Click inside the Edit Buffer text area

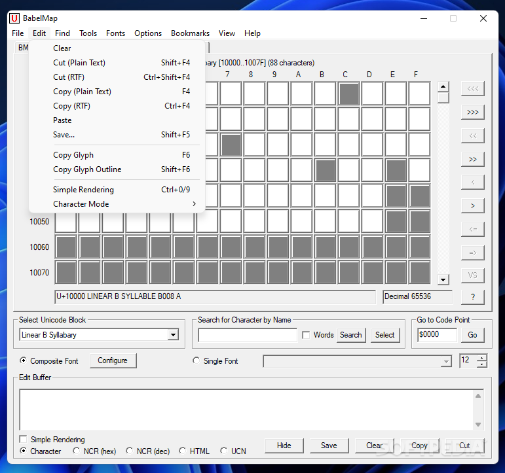point(246,410)
